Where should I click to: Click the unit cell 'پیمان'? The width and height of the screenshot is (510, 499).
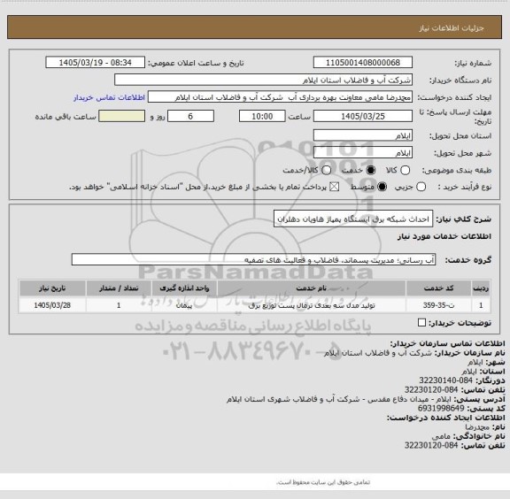184,305
